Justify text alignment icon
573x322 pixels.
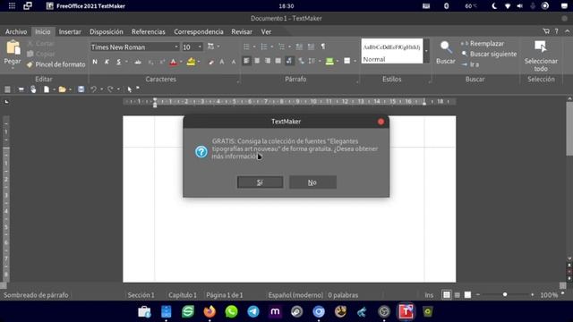click(278, 61)
